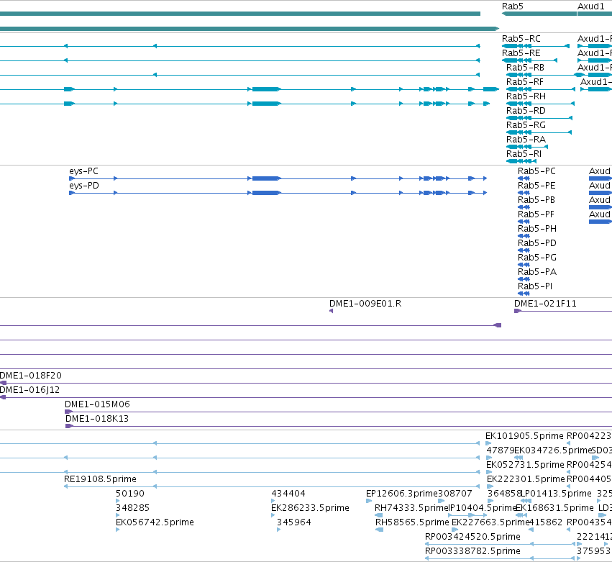612x562 pixels.
Task: Open EST RP003424520.5prime
Action: 472,538
